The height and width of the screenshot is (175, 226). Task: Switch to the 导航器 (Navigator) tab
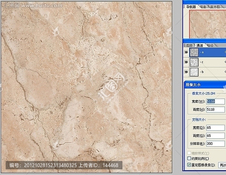[191, 7]
